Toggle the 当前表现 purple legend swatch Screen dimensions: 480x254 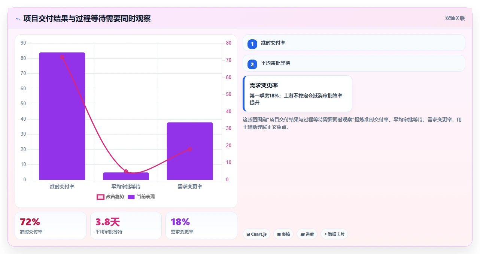tap(131, 197)
